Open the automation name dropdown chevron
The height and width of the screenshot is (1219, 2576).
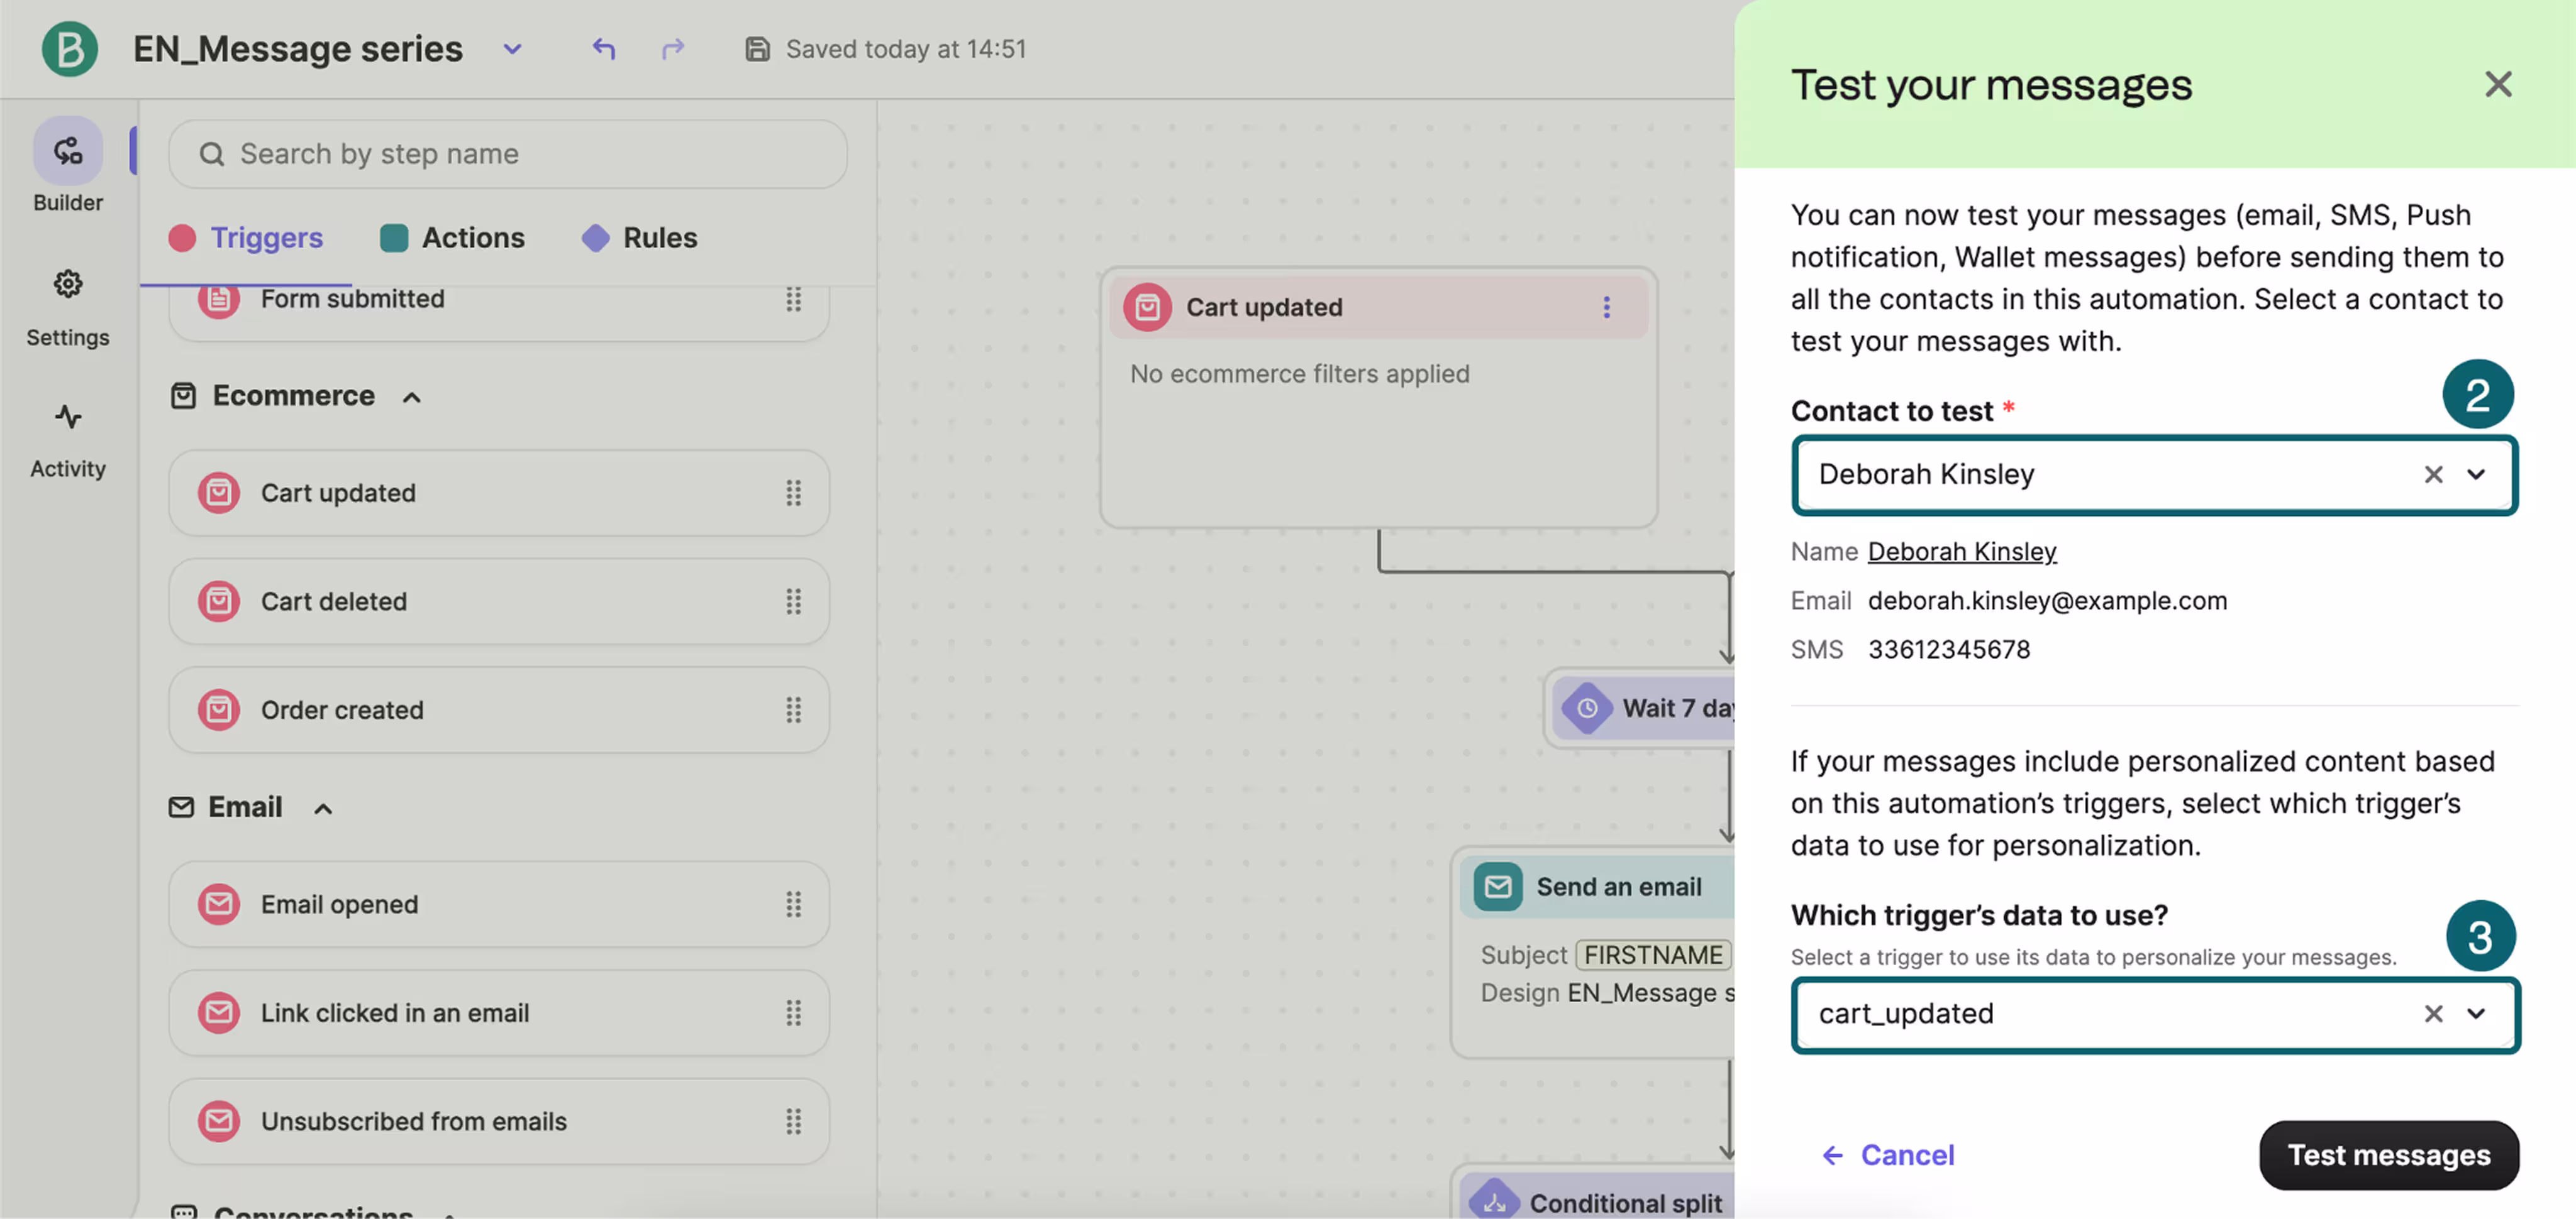(x=512, y=49)
